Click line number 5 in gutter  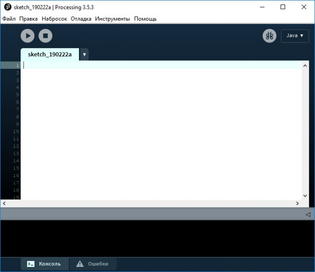tap(18, 95)
